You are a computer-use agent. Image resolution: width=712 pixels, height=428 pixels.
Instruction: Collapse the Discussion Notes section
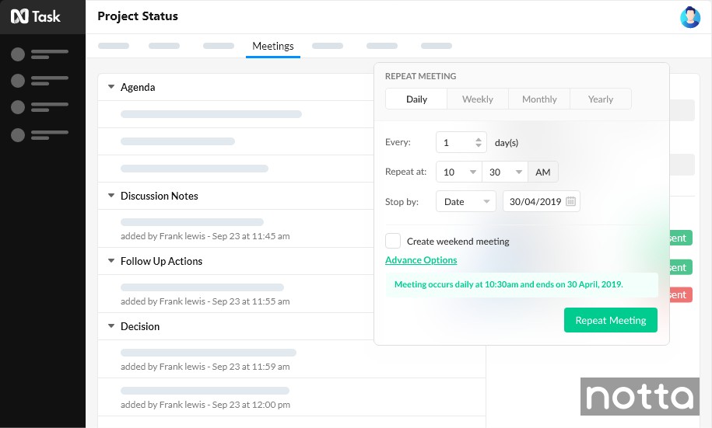111,196
